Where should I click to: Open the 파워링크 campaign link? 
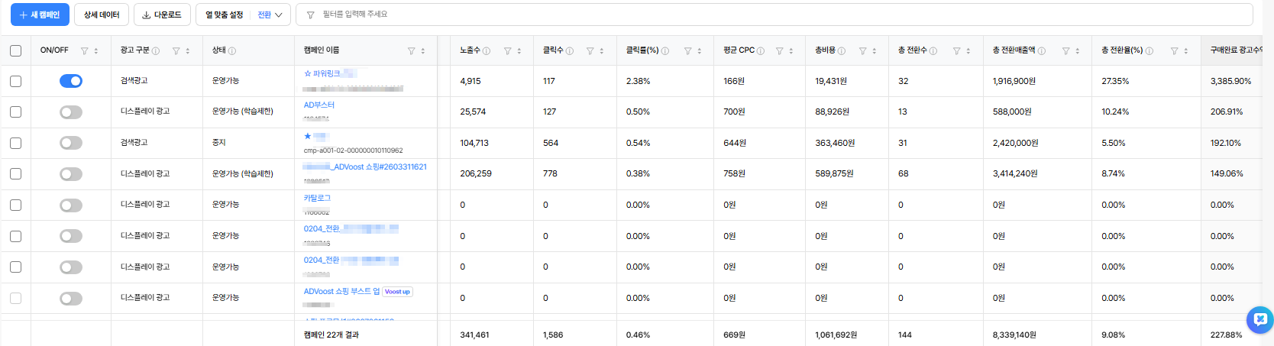click(x=329, y=74)
